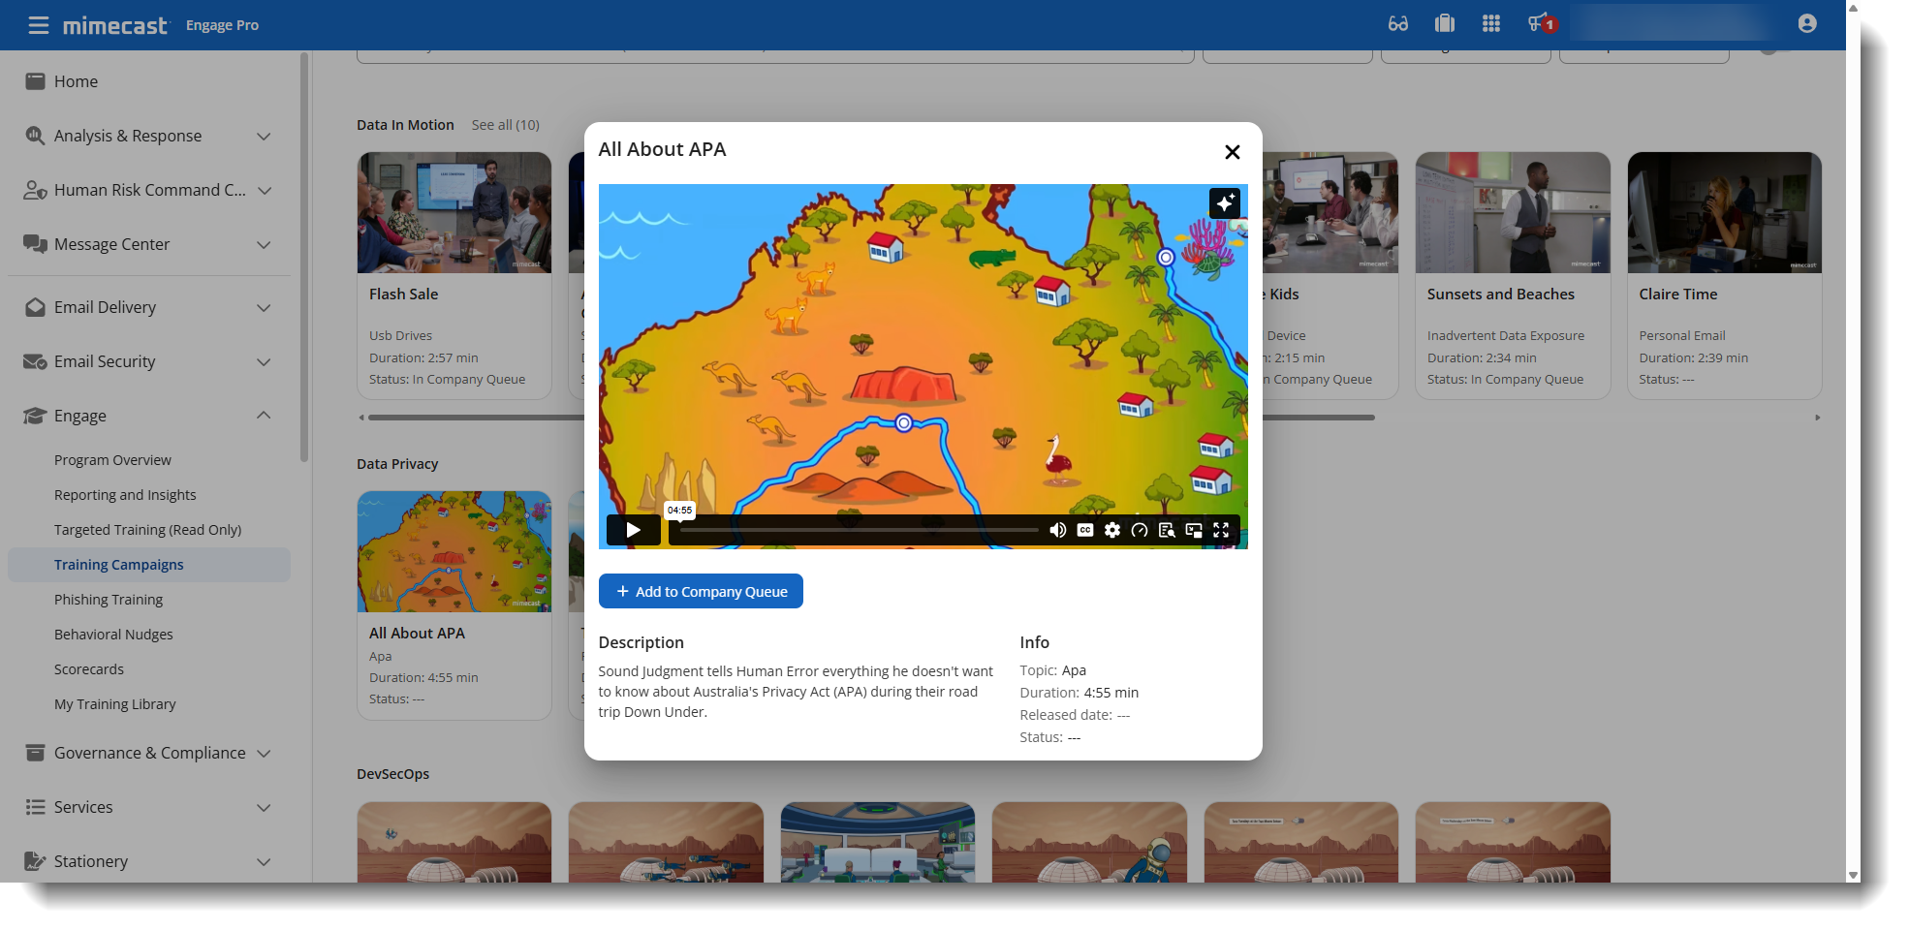The width and height of the screenshot is (1909, 931).
Task: Click the Stationery sidebar icon
Action: pyautogui.click(x=35, y=861)
